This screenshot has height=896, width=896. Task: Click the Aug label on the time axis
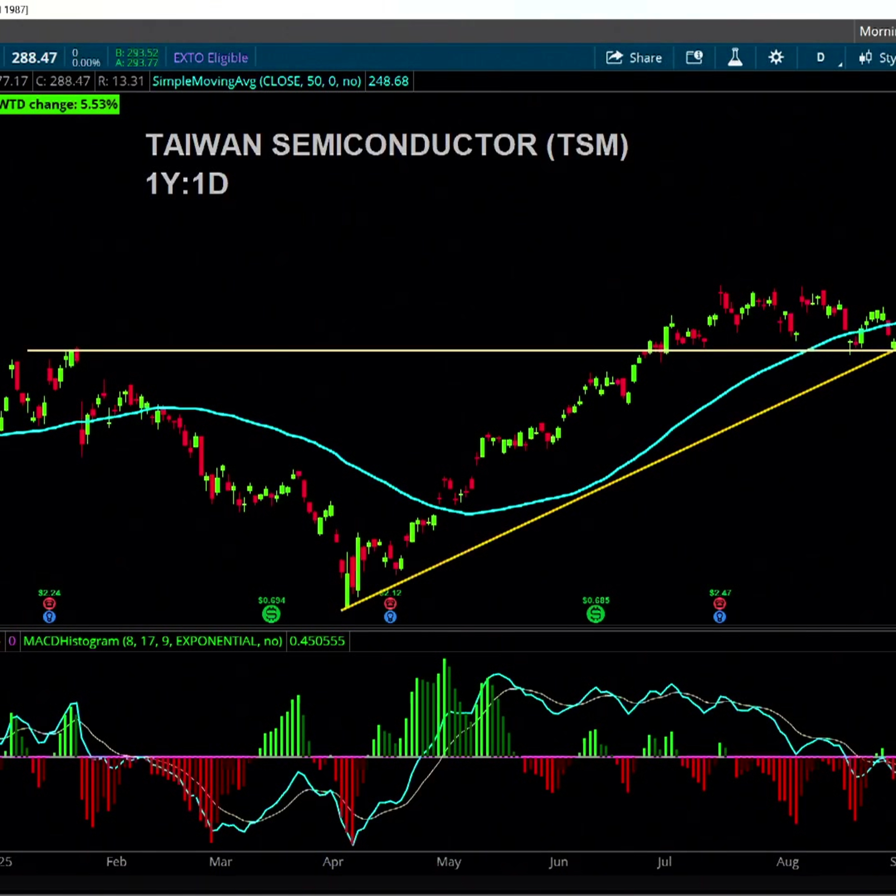[x=788, y=862]
